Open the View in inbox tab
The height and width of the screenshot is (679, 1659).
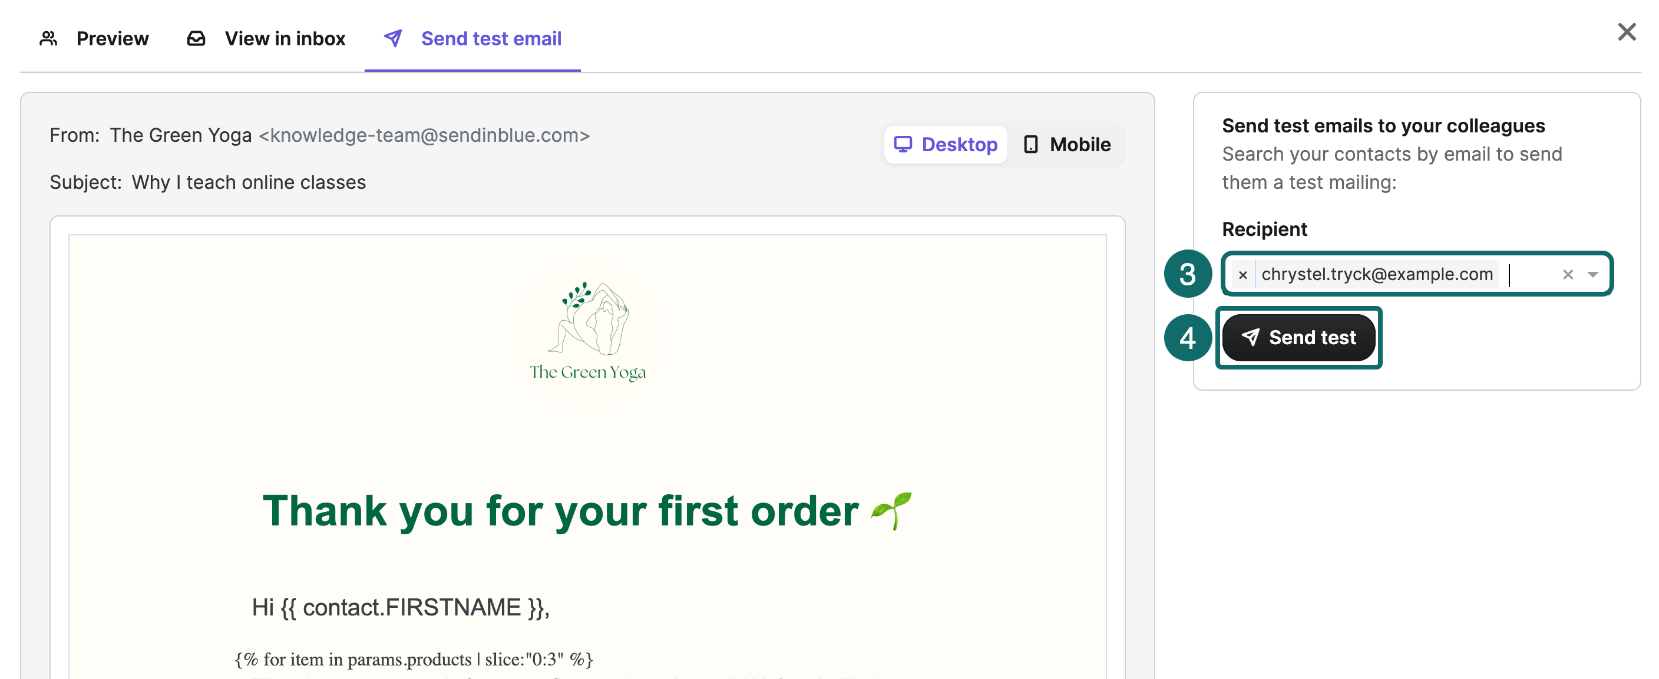(266, 39)
